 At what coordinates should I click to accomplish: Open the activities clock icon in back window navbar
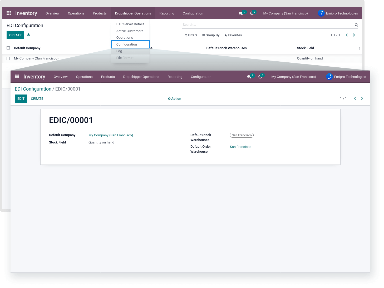point(252,13)
